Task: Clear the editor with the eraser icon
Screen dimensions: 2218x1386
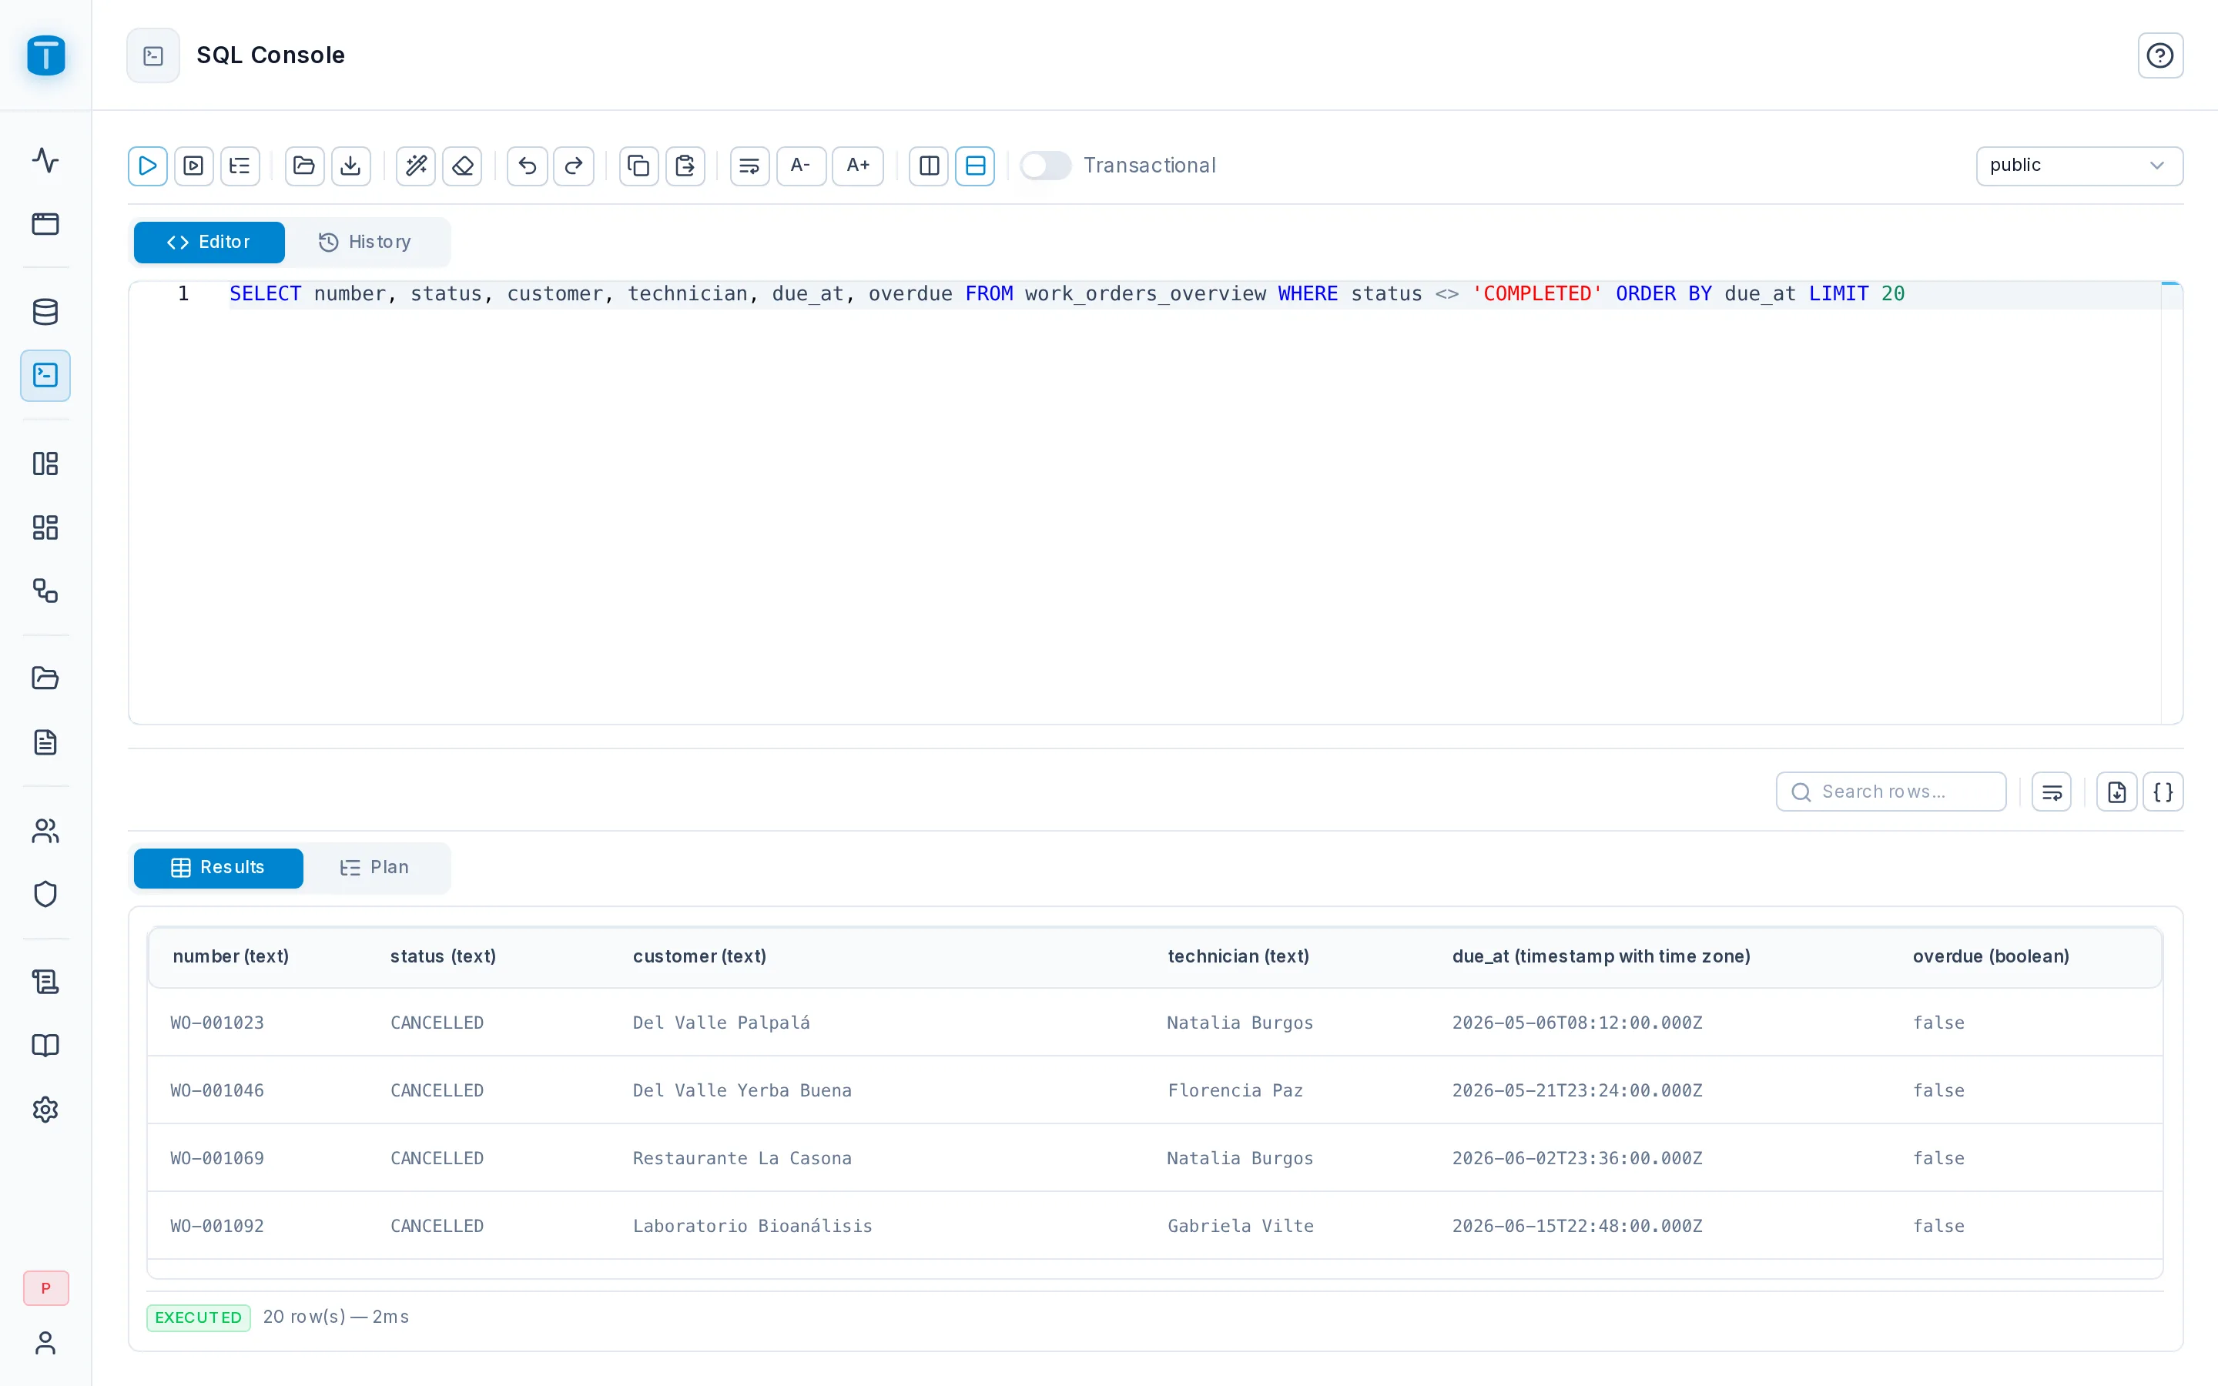Action: pyautogui.click(x=463, y=166)
